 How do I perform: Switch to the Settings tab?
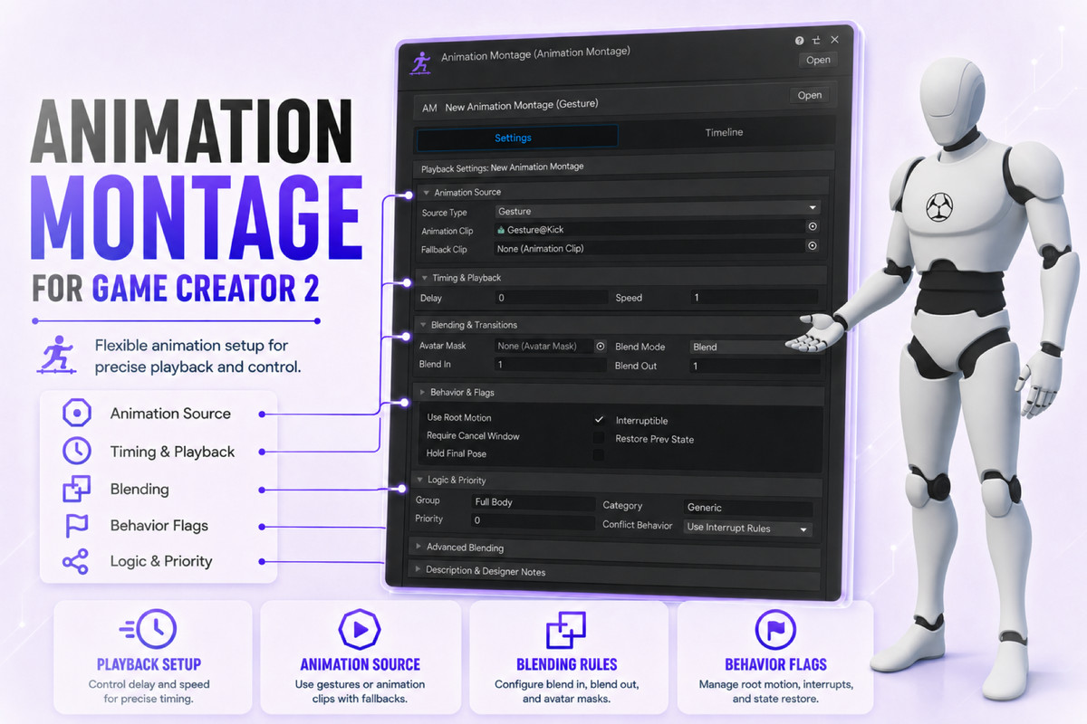(516, 138)
